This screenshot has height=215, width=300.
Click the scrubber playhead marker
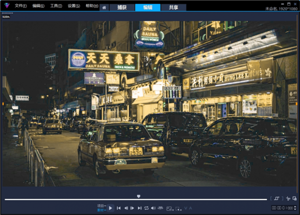[139, 196]
